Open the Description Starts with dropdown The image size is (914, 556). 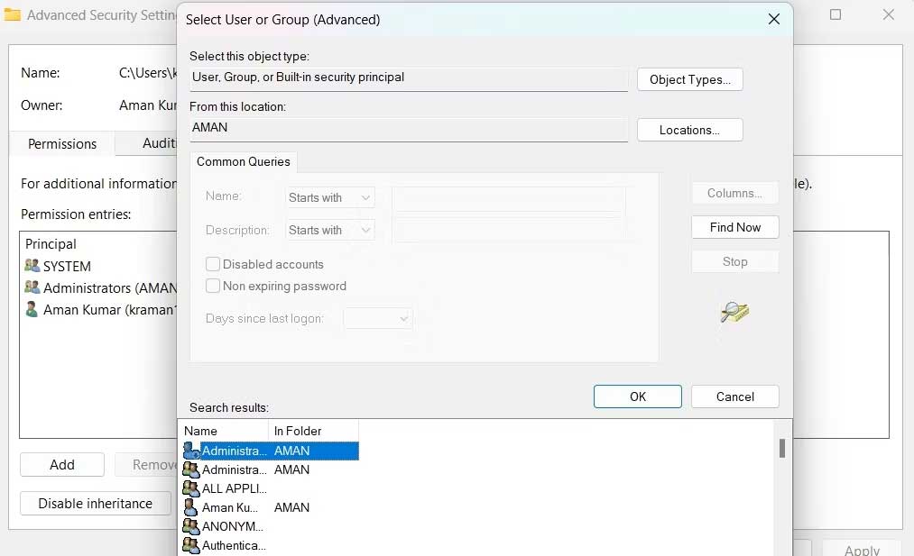pos(330,230)
